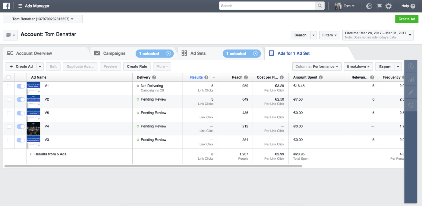The height and width of the screenshot is (206, 422).
Task: Click the Help question mark
Action: pos(413,6)
